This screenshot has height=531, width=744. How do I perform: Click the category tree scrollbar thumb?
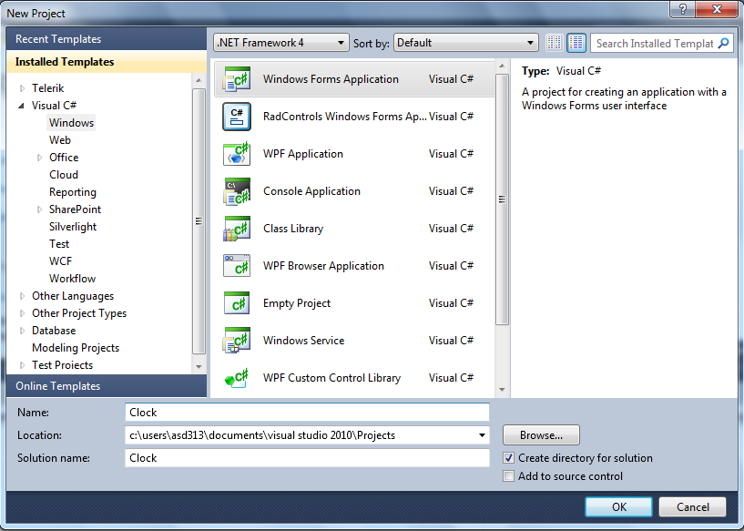(199, 221)
